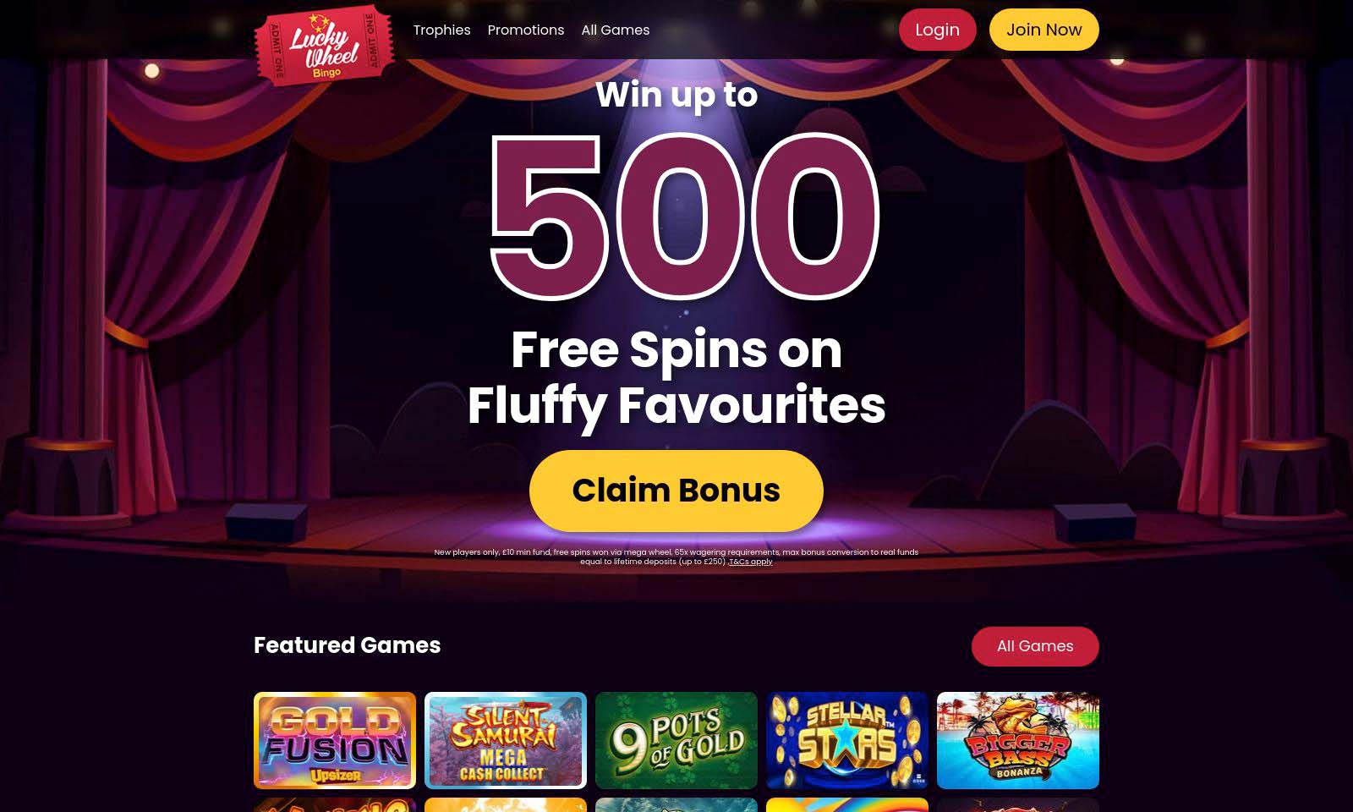1353x812 pixels.
Task: Click the Lucky Wheel Bingo logo
Action: [325, 45]
